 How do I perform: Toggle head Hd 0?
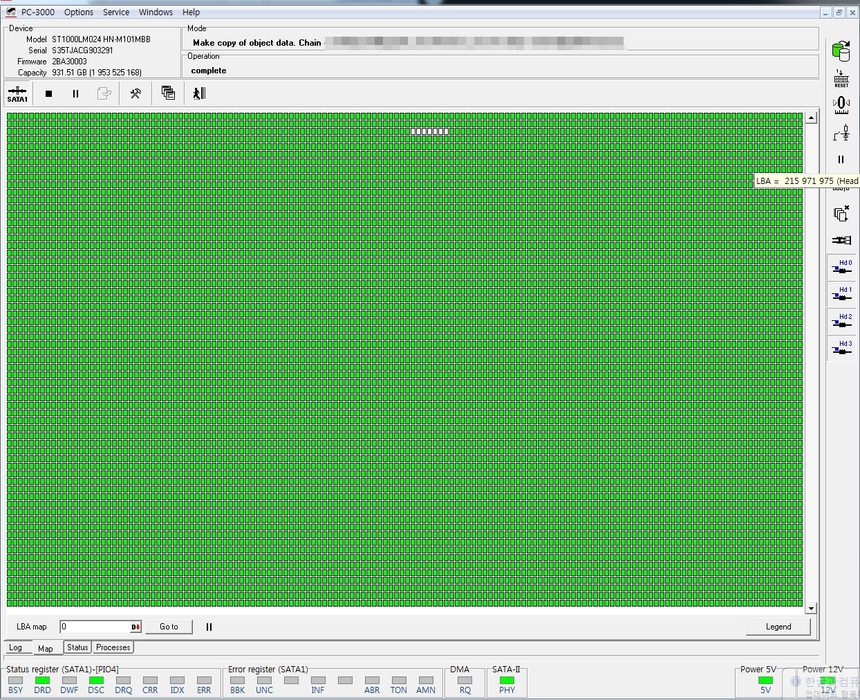[x=841, y=267]
